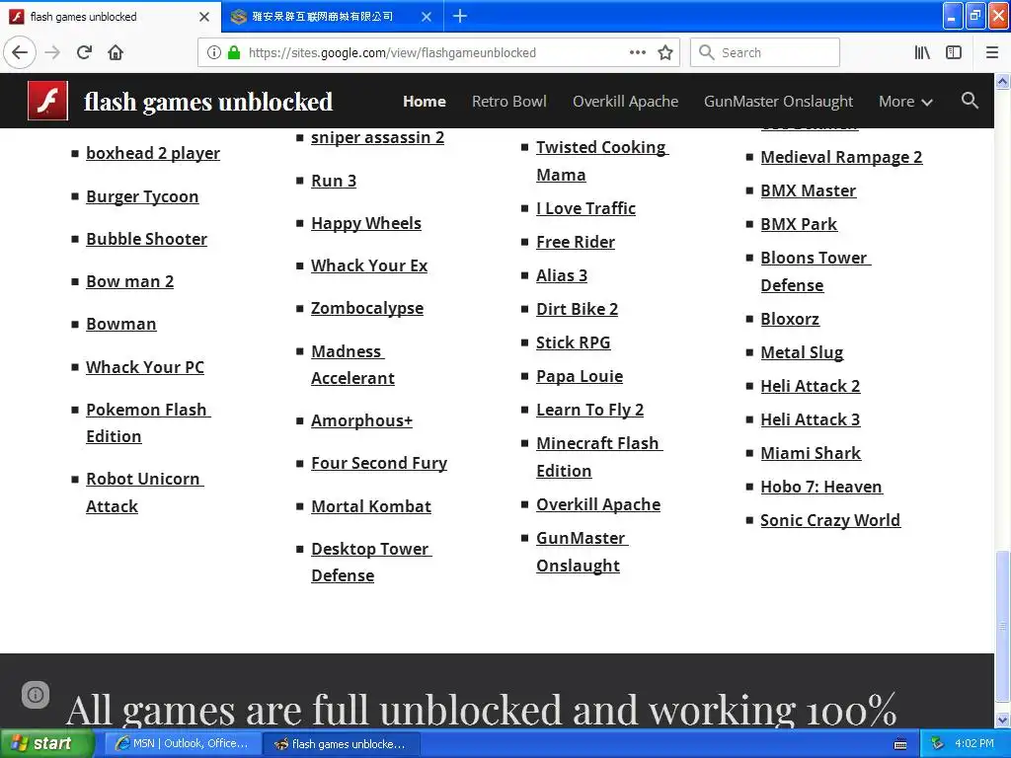Open the Stick RPG link
Image resolution: width=1011 pixels, height=758 pixels.
point(573,342)
